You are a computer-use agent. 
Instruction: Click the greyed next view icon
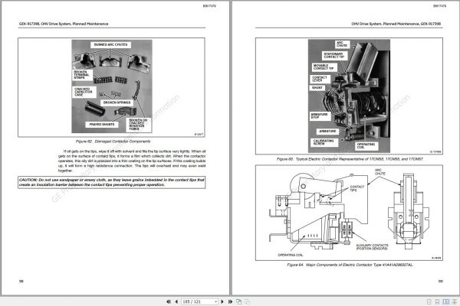click(x=248, y=301)
